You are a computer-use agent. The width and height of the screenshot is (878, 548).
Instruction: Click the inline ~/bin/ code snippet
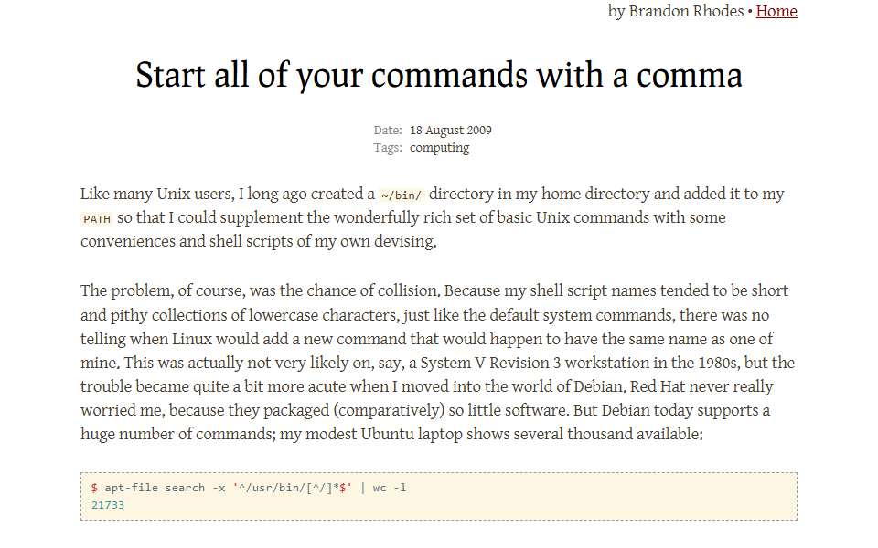(401, 195)
